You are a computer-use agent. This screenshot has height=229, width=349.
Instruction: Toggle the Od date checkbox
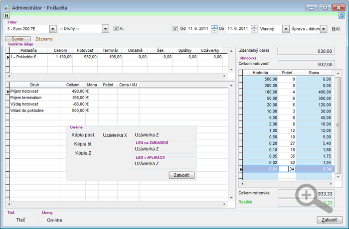175,28
